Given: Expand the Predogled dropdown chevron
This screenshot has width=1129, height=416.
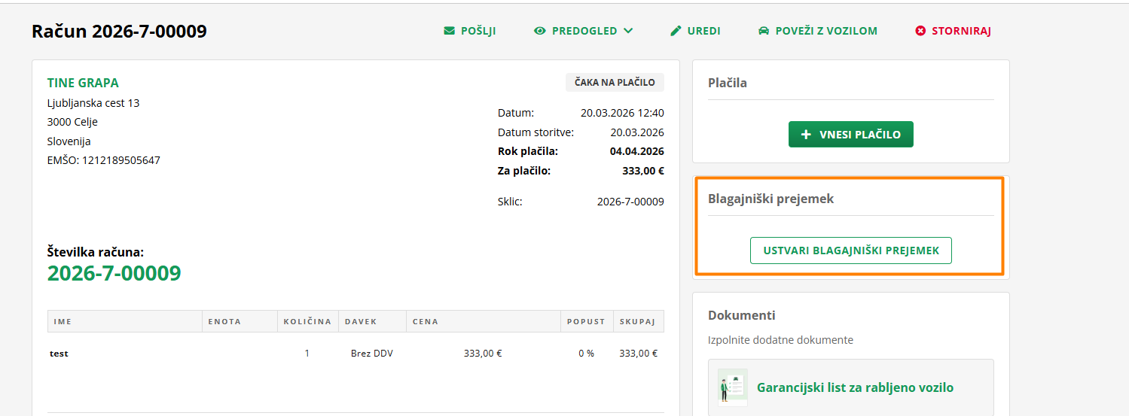Looking at the screenshot, I should [x=628, y=31].
